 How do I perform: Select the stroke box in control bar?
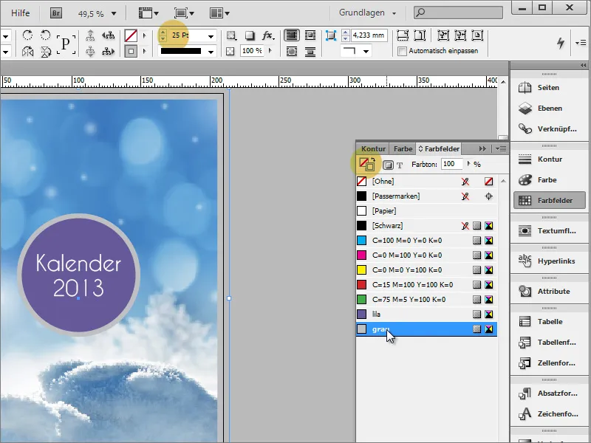click(131, 51)
